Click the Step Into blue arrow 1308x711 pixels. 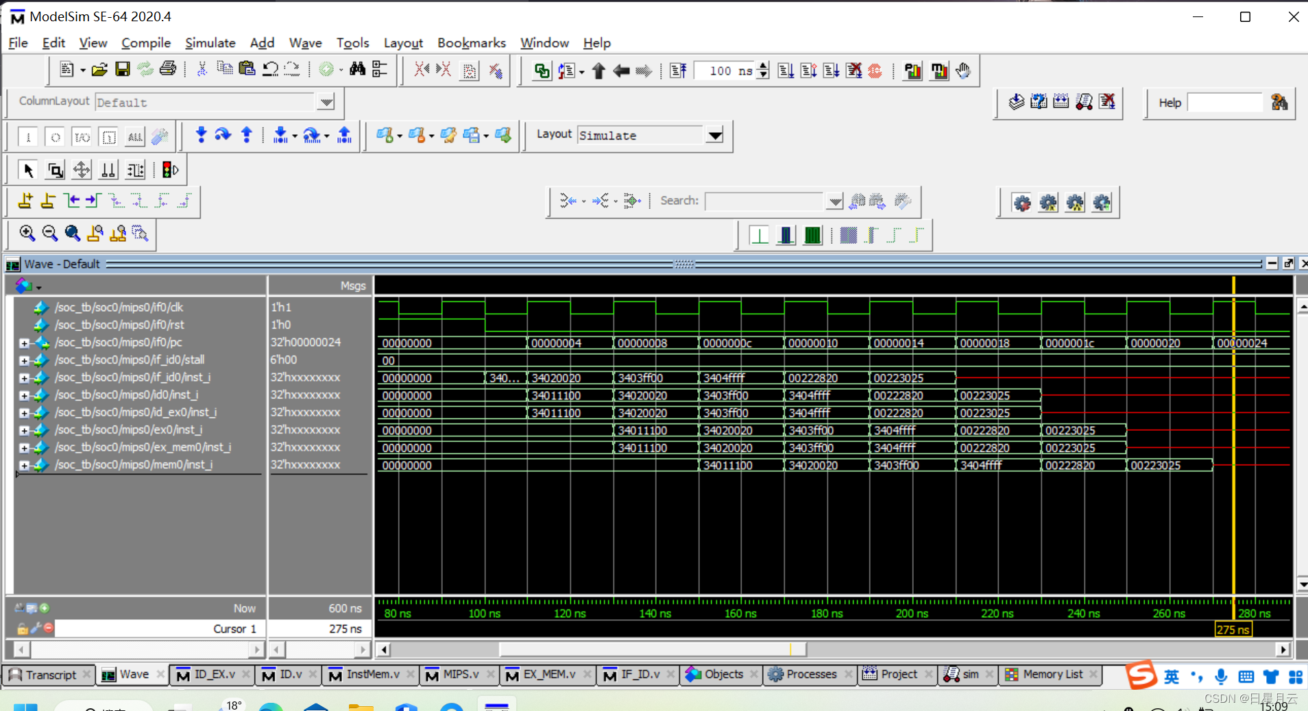(201, 135)
